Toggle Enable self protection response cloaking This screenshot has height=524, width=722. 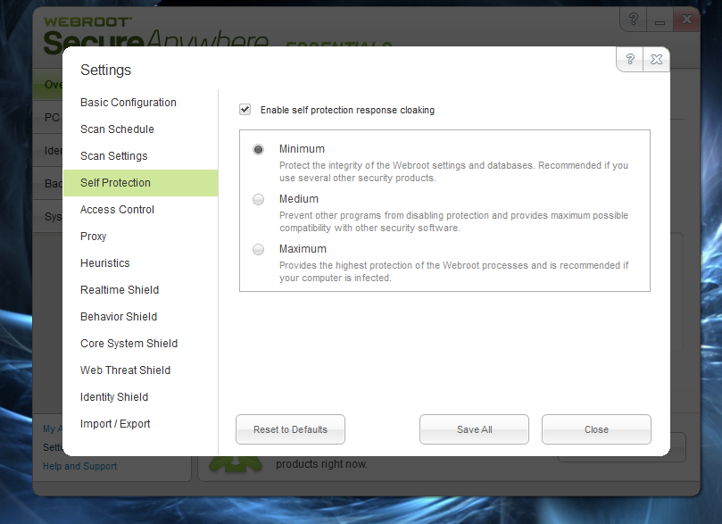(x=245, y=110)
